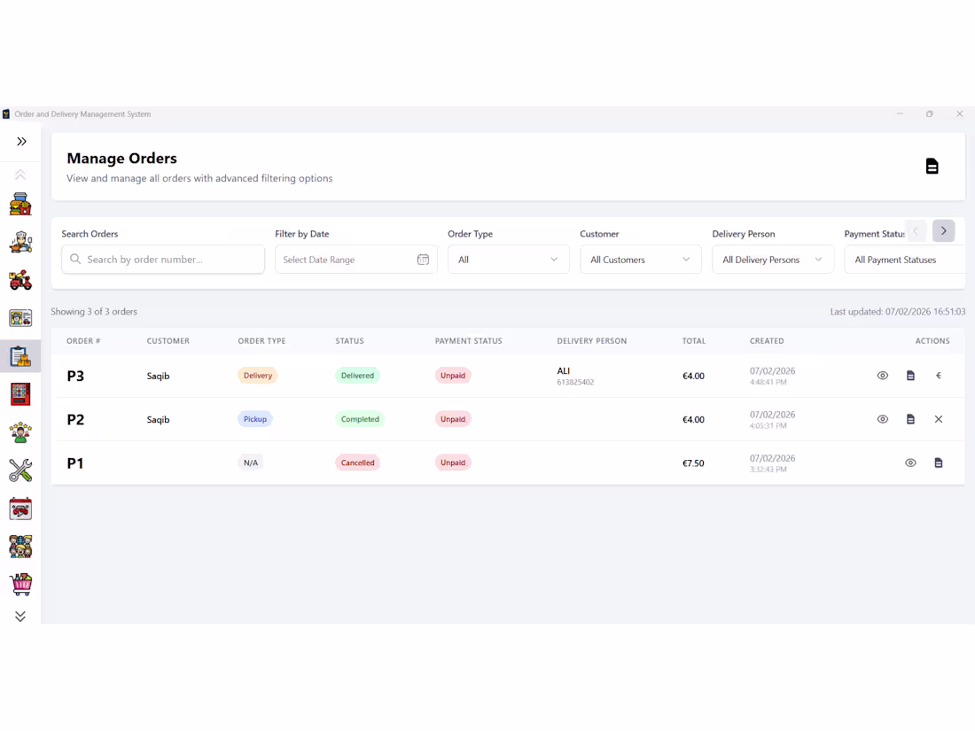
Task: Click the Unpaid badge on order P1
Action: click(x=453, y=463)
